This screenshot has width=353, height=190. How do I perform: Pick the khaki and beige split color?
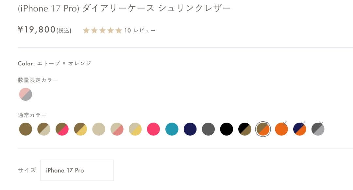click(x=44, y=129)
